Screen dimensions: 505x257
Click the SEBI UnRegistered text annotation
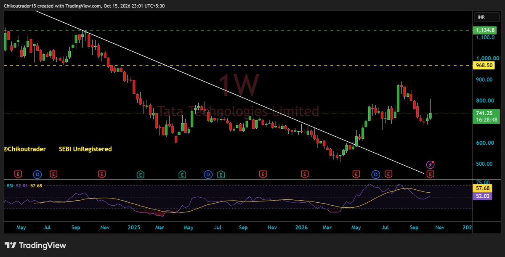click(85, 149)
